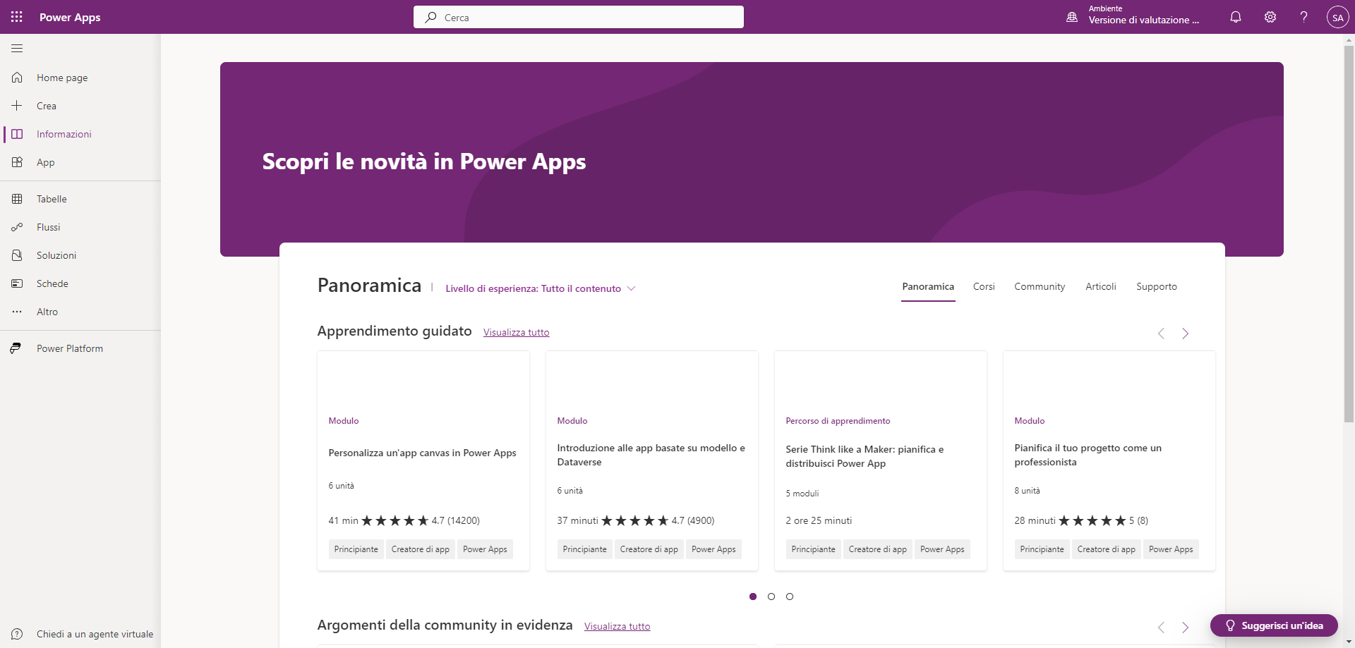This screenshot has width=1355, height=648.
Task: Select the first carousel page dot
Action: (x=753, y=597)
